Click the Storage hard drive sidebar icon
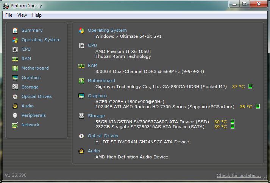This screenshot has width=270, height=183. pyautogui.click(x=15, y=87)
